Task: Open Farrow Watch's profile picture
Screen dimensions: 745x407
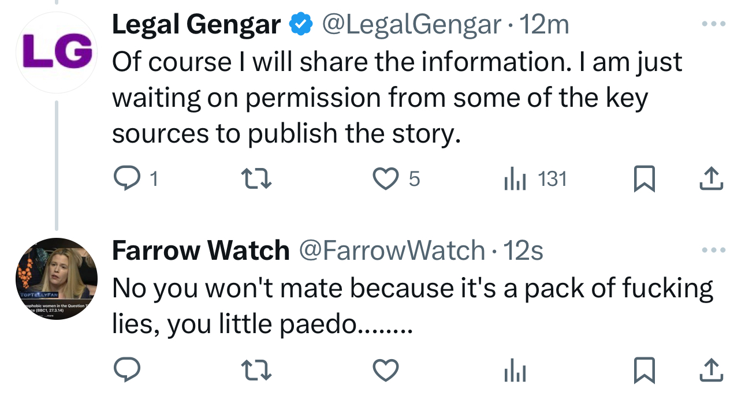Action: coord(56,279)
